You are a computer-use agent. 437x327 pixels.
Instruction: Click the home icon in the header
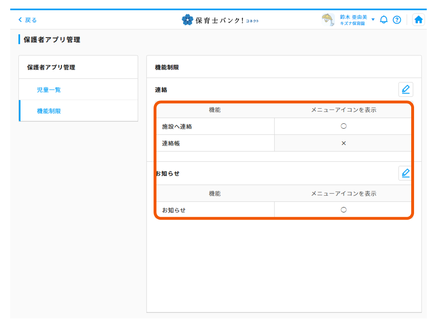(x=418, y=19)
